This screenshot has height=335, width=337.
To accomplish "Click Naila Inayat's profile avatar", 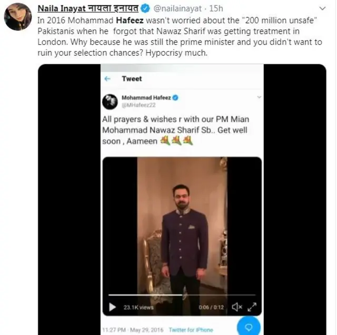I will tap(18, 20).
